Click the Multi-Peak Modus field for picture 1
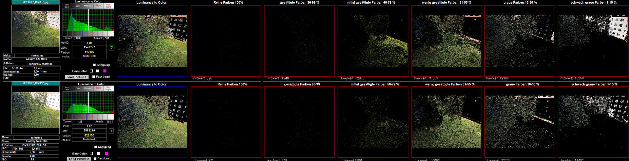The height and width of the screenshot is (161, 629). (89, 56)
